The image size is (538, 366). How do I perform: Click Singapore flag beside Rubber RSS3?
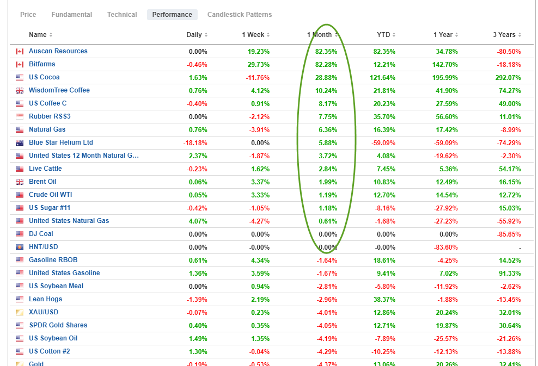(20, 116)
